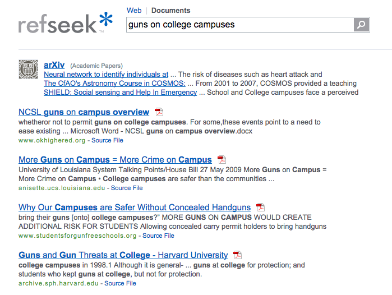Click Source File link under archive.sph.harvard.edu
The image size is (392, 295).
pyautogui.click(x=120, y=283)
